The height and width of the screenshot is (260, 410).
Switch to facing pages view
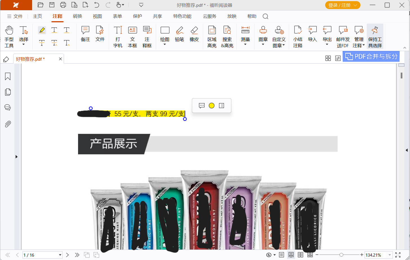[301, 255]
